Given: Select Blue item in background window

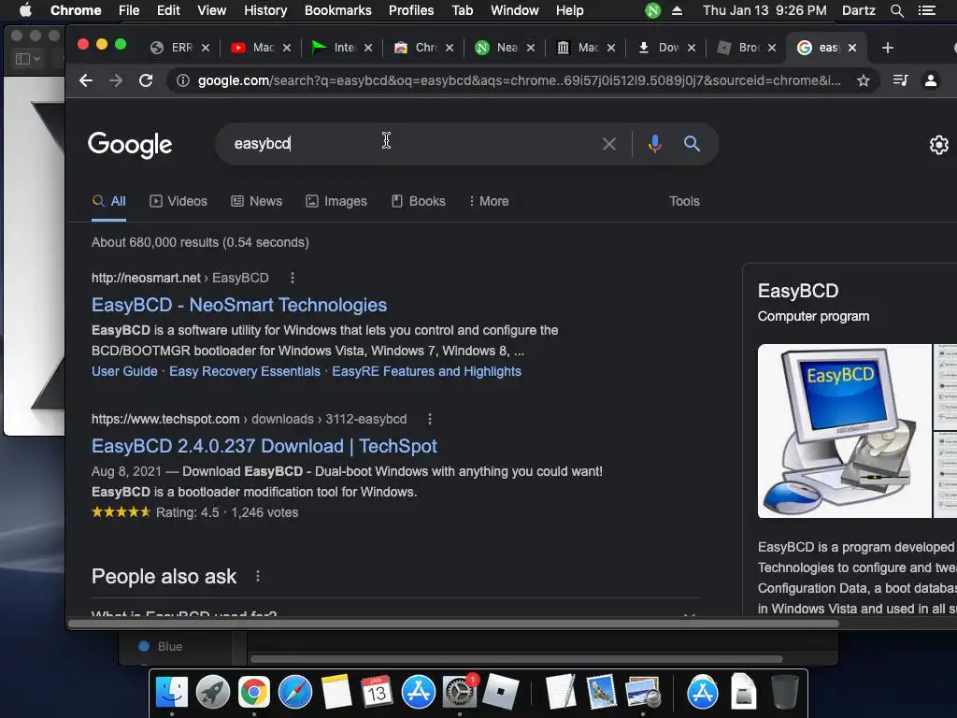Looking at the screenshot, I should 161,646.
